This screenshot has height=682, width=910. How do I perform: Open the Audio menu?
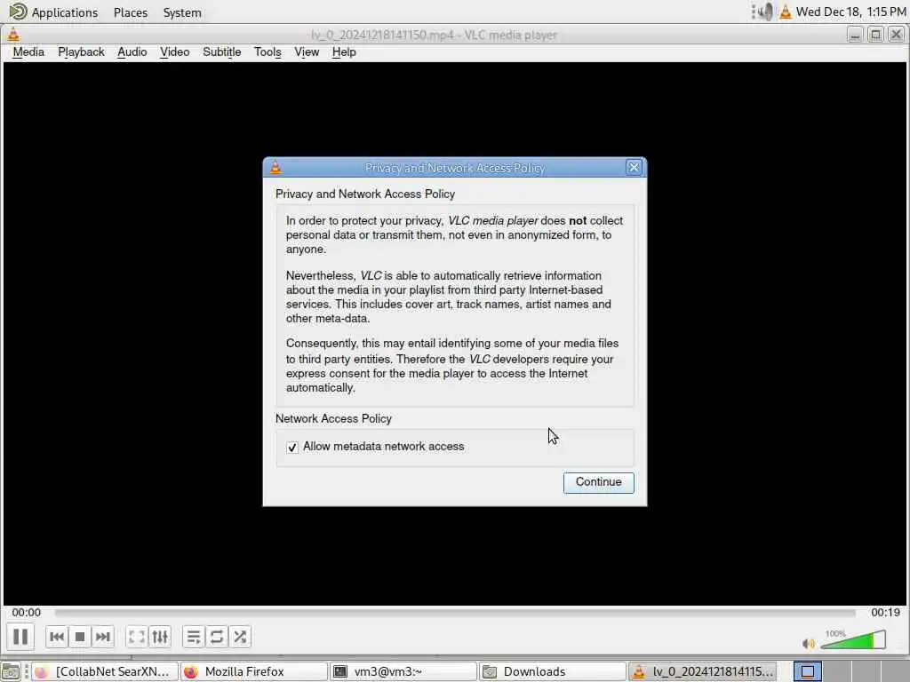132,52
